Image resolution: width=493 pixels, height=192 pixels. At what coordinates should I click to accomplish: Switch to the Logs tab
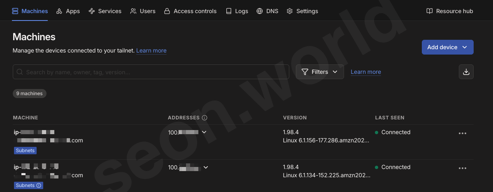pyautogui.click(x=237, y=11)
